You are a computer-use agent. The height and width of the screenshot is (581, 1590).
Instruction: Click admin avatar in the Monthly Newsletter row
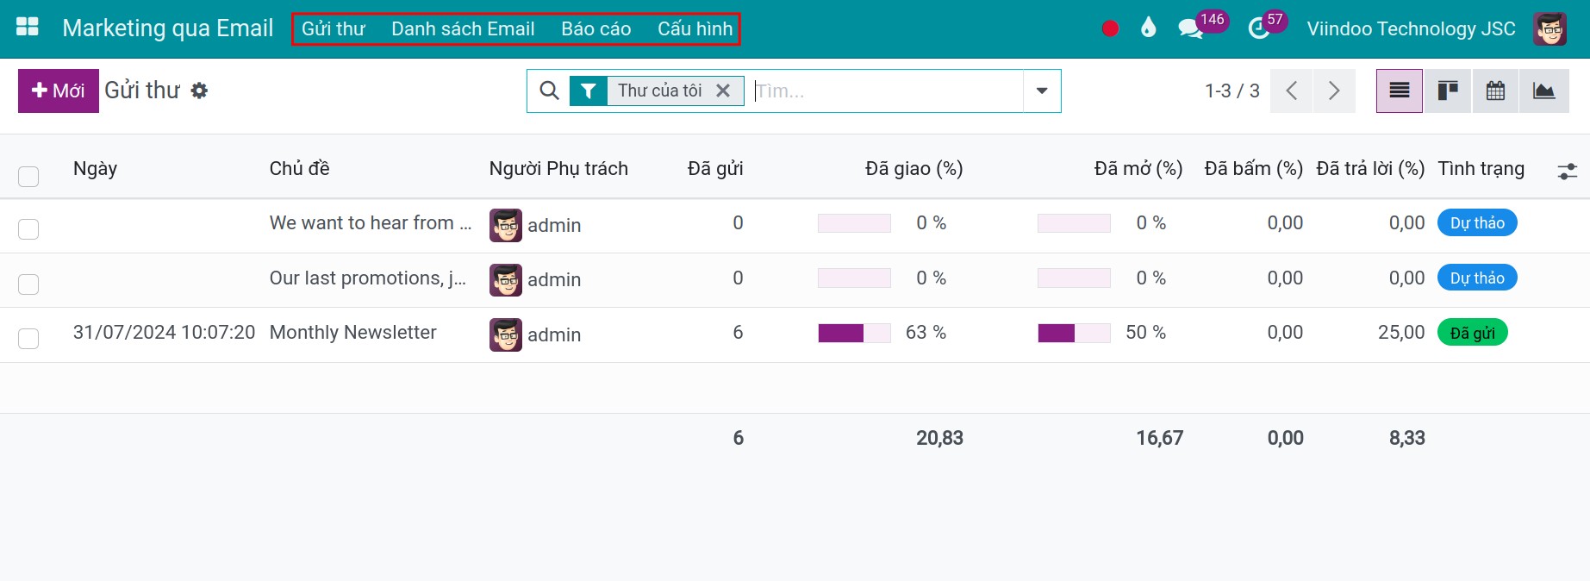(506, 334)
